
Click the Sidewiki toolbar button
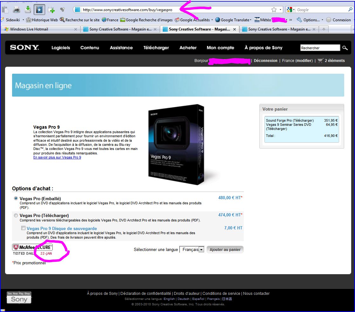[11, 20]
